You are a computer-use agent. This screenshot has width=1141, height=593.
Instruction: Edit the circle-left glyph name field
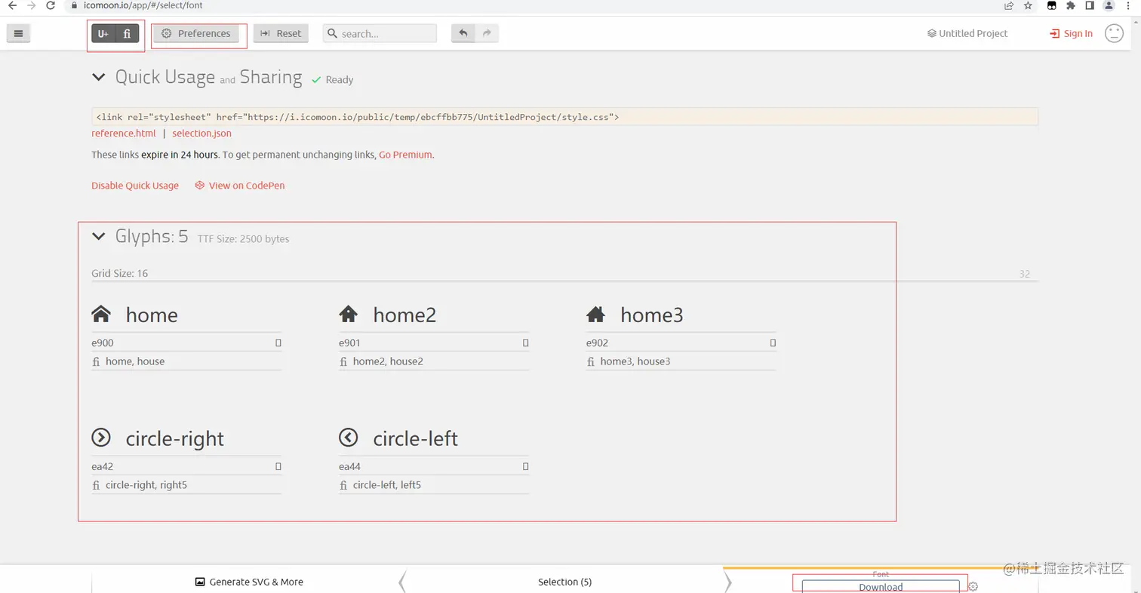(451, 438)
